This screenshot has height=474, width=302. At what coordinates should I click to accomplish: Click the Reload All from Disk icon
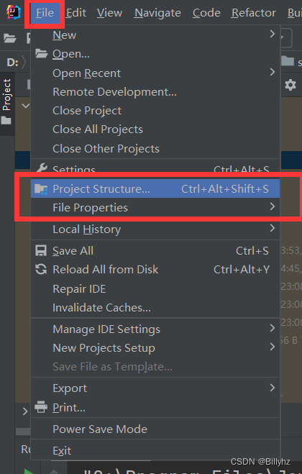41,269
